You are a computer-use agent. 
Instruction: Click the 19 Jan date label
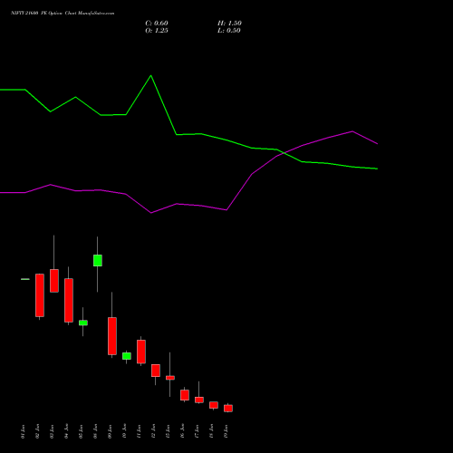pyautogui.click(x=226, y=431)
